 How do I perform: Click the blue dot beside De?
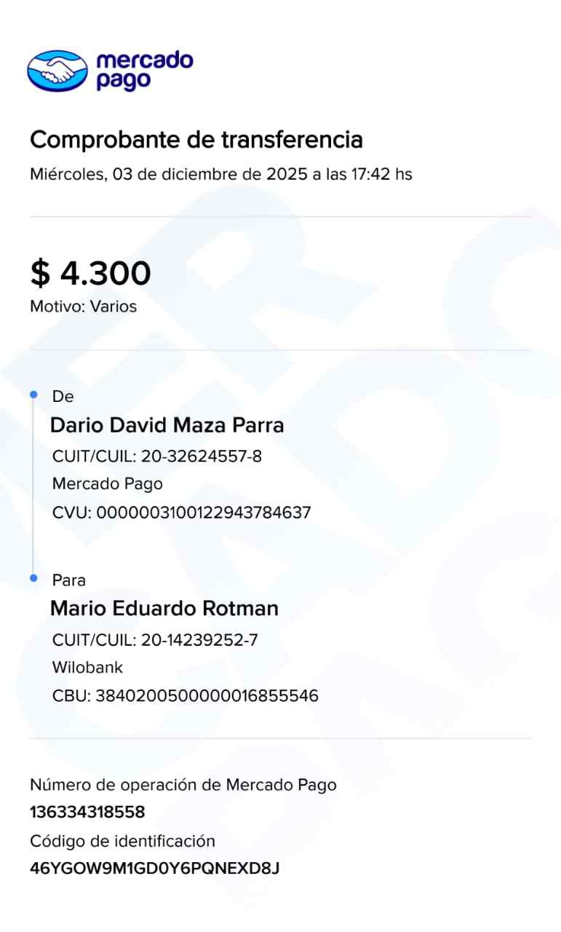click(x=33, y=395)
